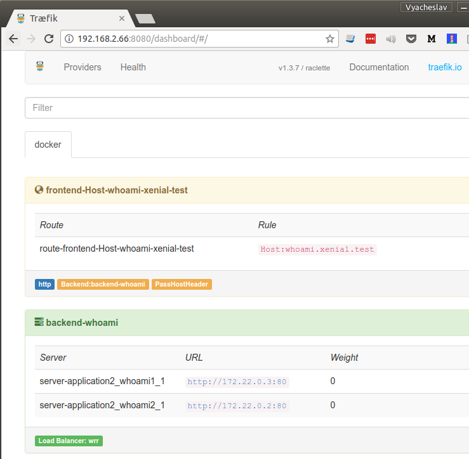Click the http://172.22.0.2:80 URL
This screenshot has height=459, width=469.
[237, 406]
